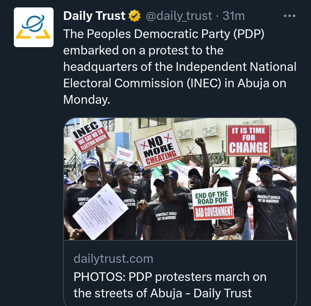The height and width of the screenshot is (306, 311).
Task: Open the @daily_trust handle link
Action: click(x=179, y=16)
